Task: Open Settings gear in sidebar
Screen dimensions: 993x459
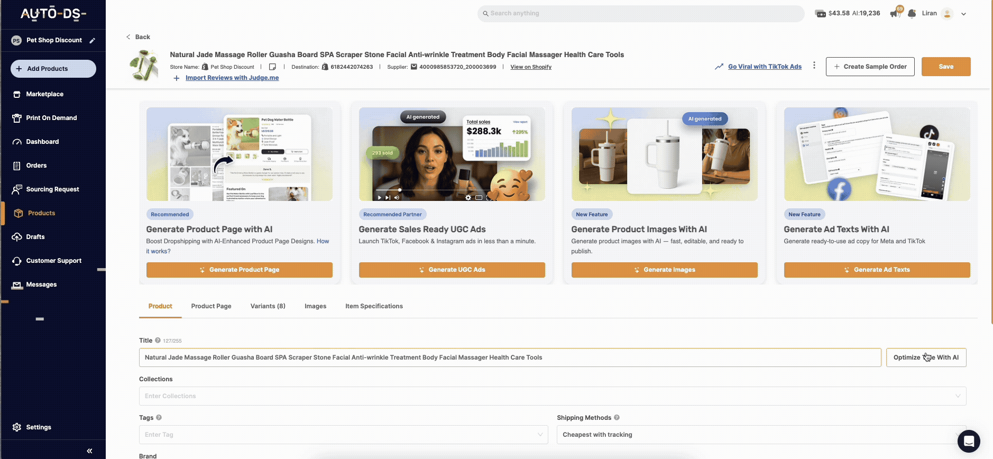Action: pyautogui.click(x=17, y=427)
